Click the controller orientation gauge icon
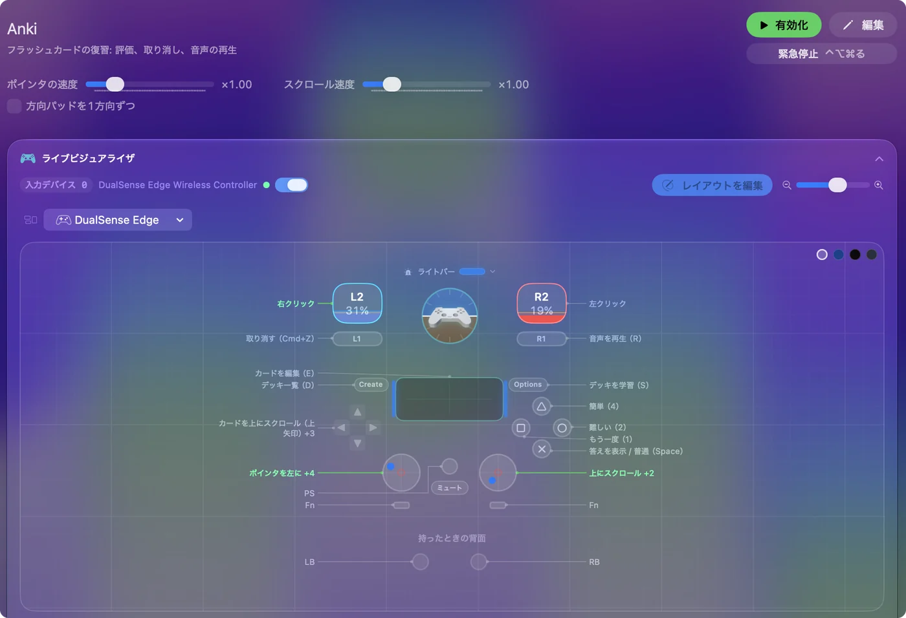Image resolution: width=906 pixels, height=618 pixels. click(x=450, y=315)
